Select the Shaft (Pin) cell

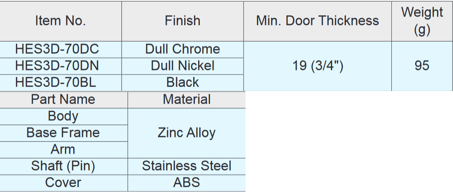63,166
